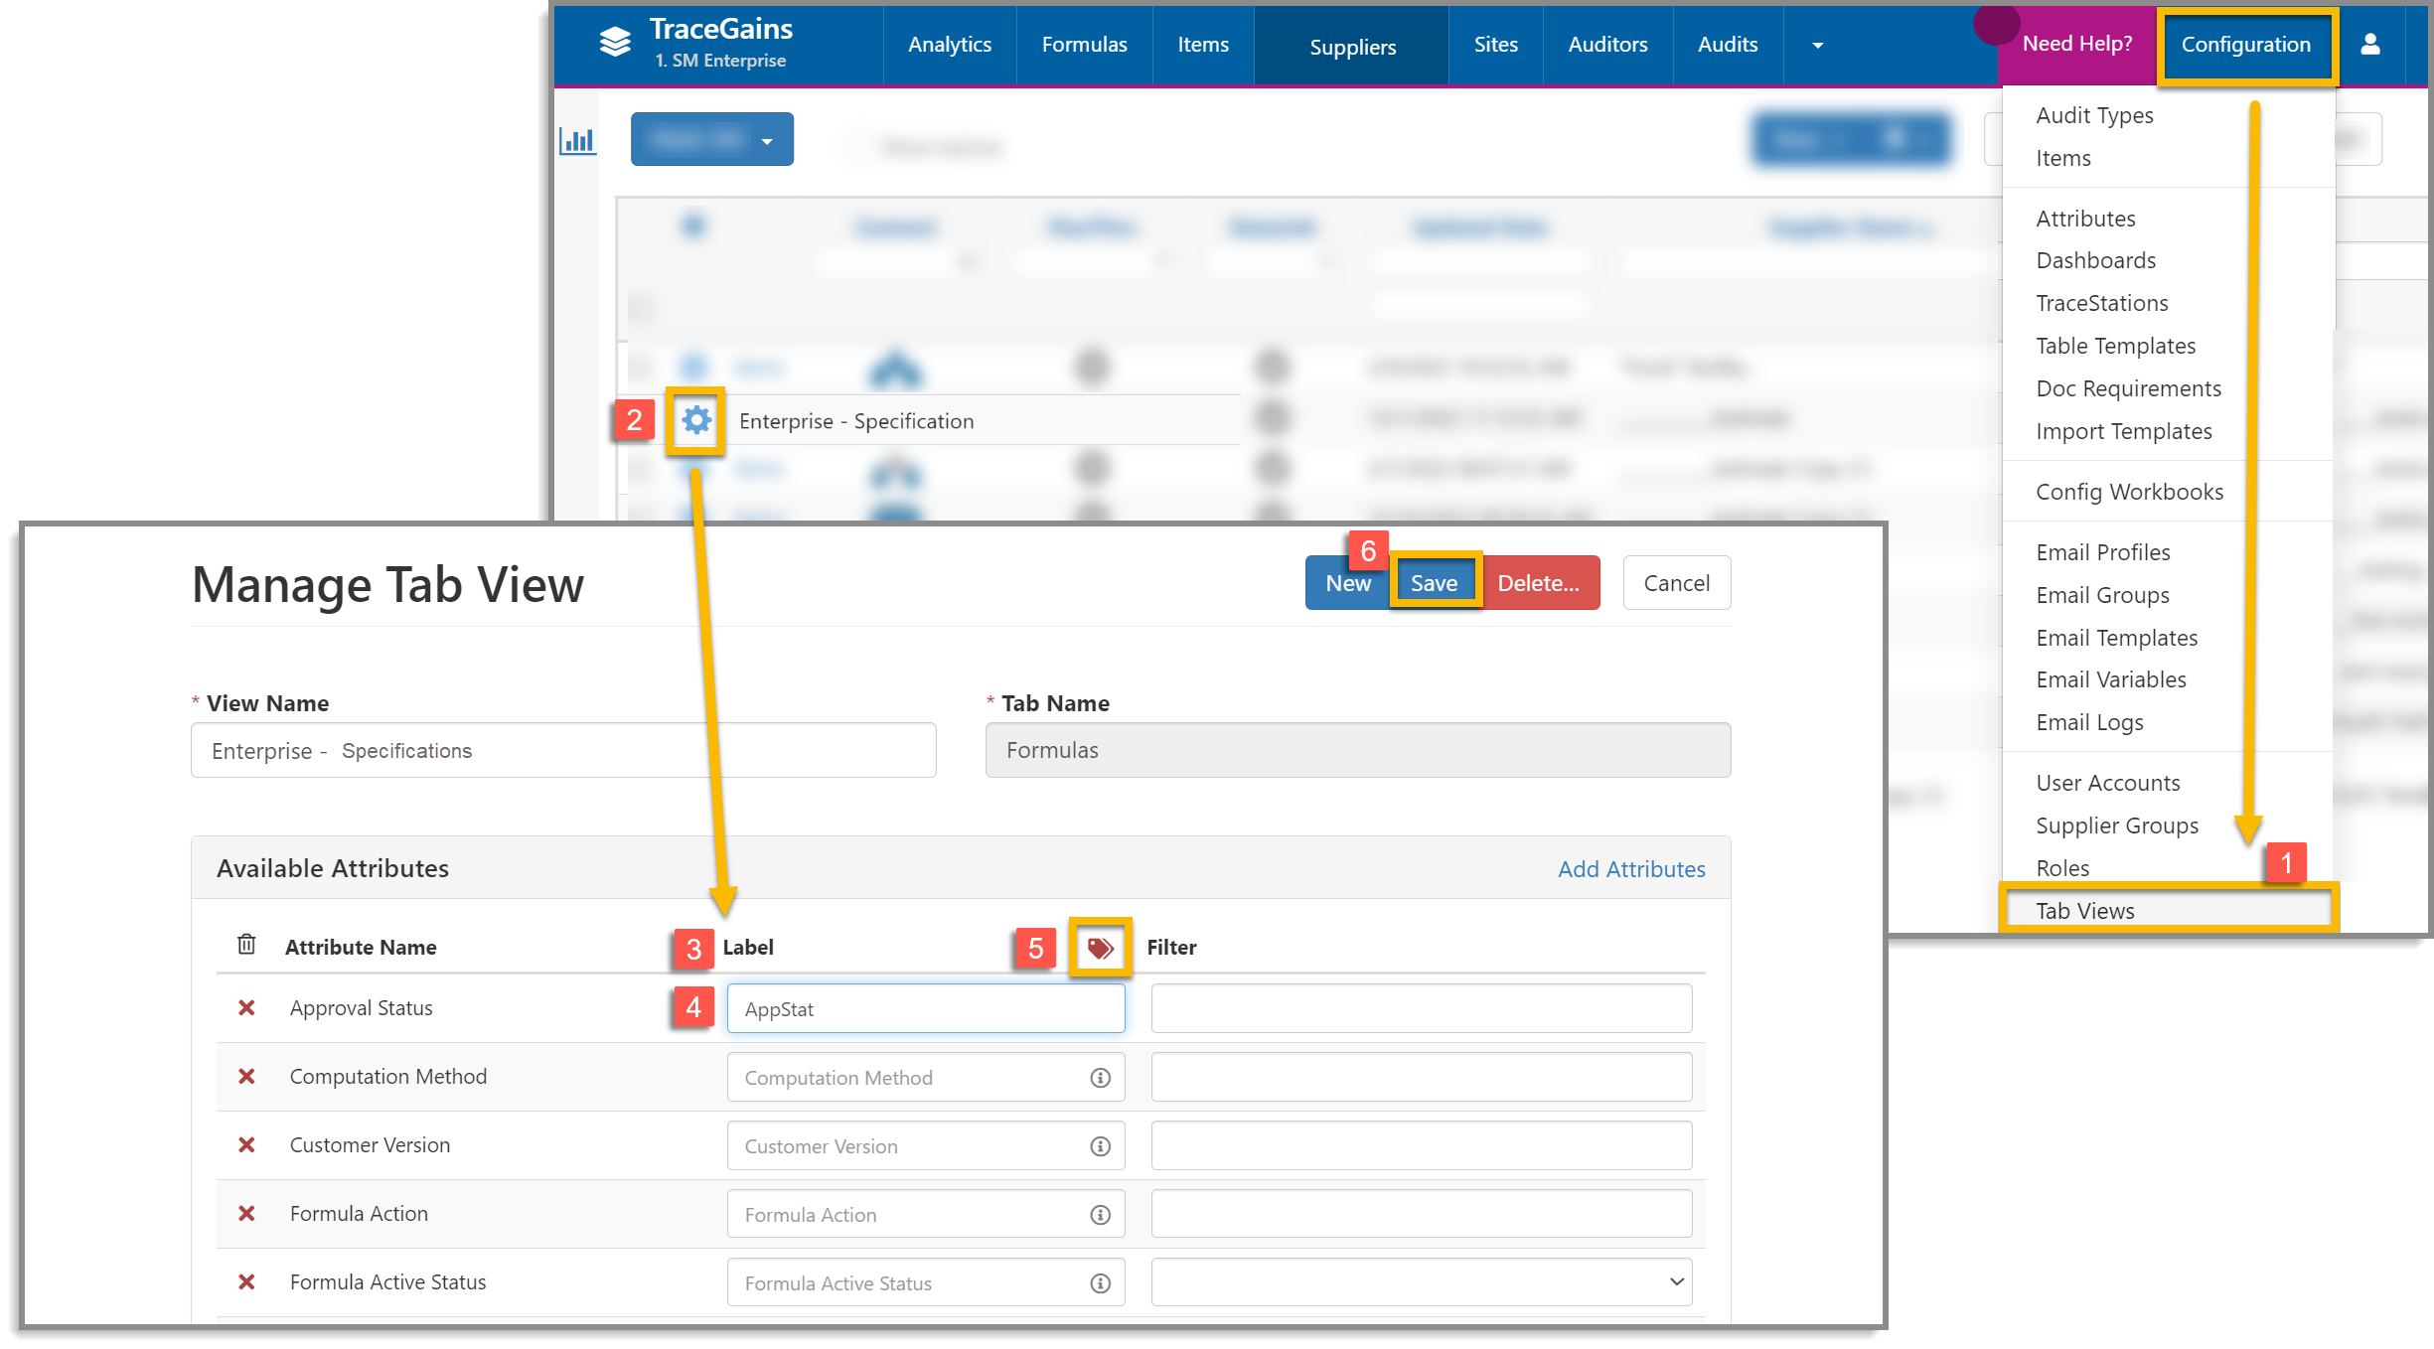Choose Email Templates in Configuration menu
The image size is (2434, 1349).
(x=2116, y=638)
